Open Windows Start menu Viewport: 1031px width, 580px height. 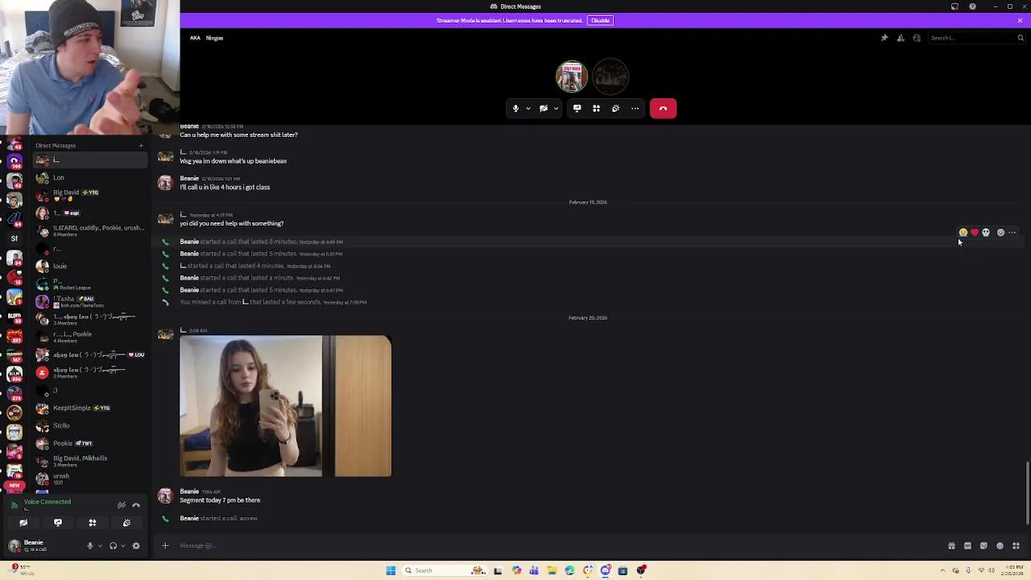(x=391, y=570)
